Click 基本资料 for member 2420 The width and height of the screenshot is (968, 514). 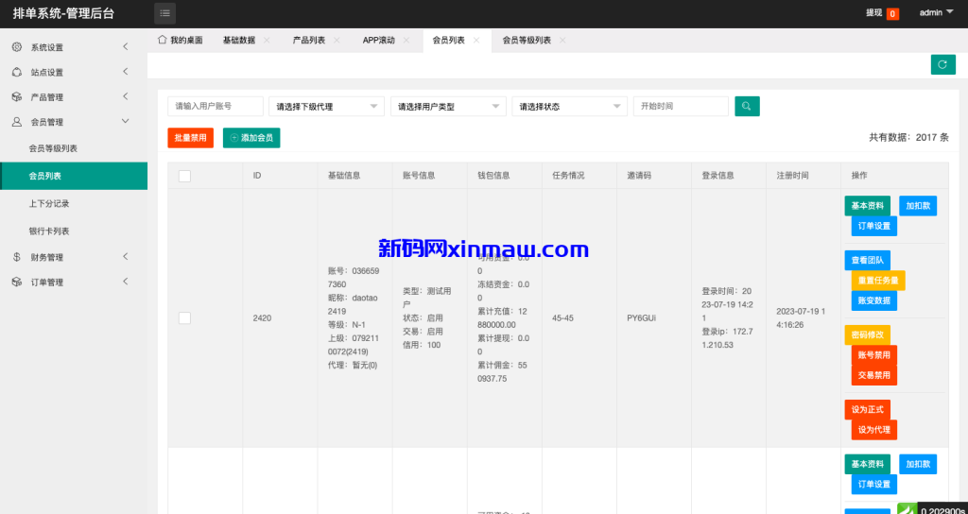pos(868,206)
